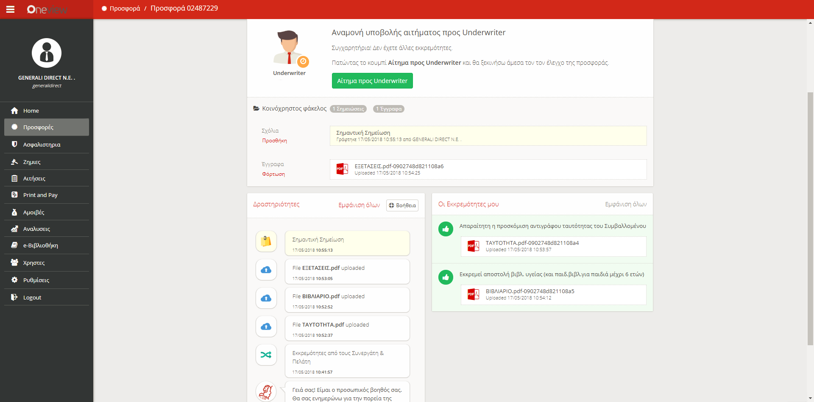
Task: Open the 1 Έγγραφα badge
Action: (x=388, y=109)
